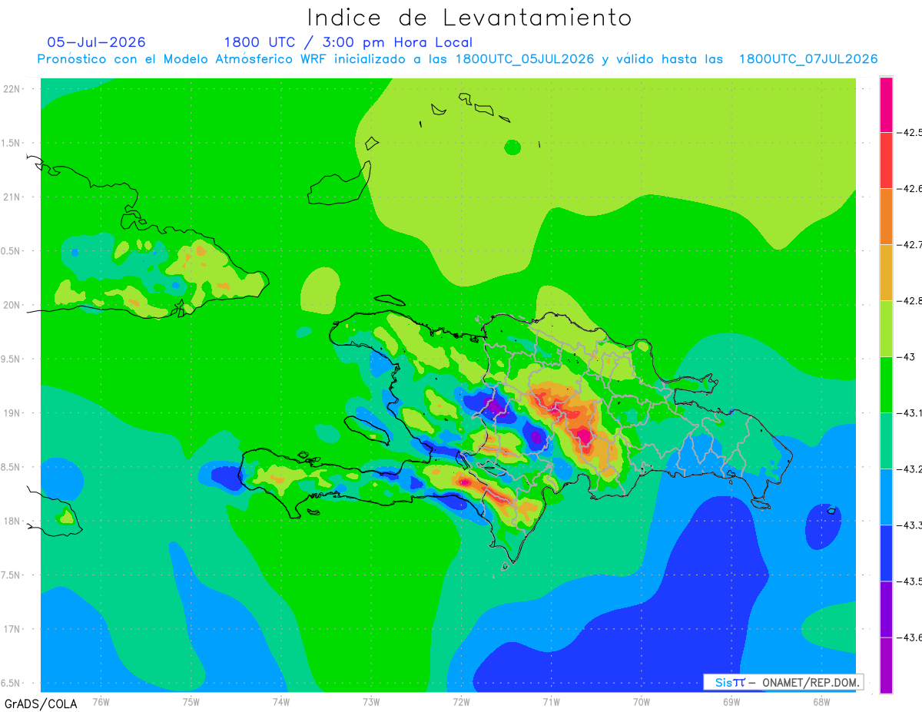The image size is (922, 712).
Task: Select the date text '05-Jul-2026'
Action: pyautogui.click(x=96, y=42)
